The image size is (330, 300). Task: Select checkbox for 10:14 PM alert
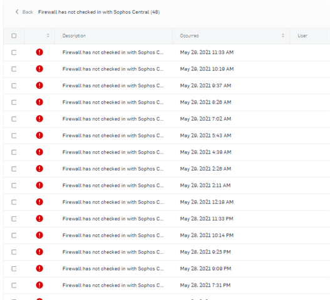point(14,235)
